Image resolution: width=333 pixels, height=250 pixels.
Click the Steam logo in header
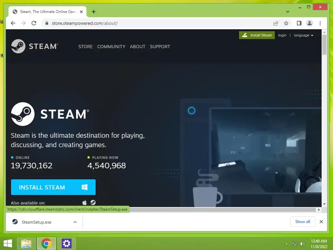click(x=34, y=46)
